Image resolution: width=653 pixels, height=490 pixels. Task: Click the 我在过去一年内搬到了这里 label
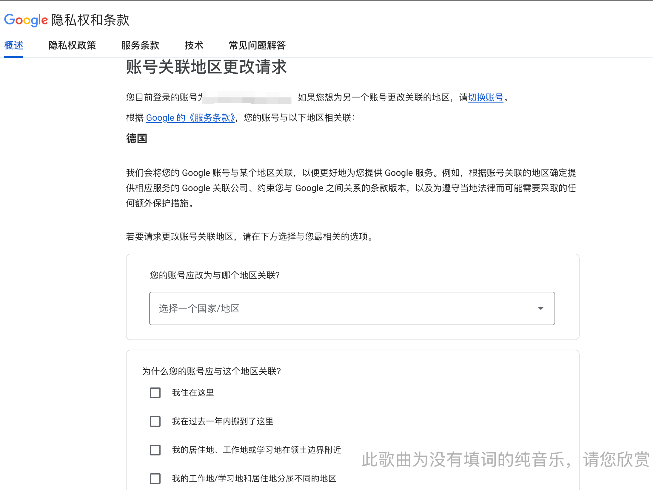click(223, 421)
